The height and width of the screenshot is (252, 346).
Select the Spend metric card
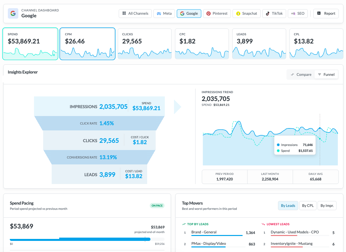30,44
